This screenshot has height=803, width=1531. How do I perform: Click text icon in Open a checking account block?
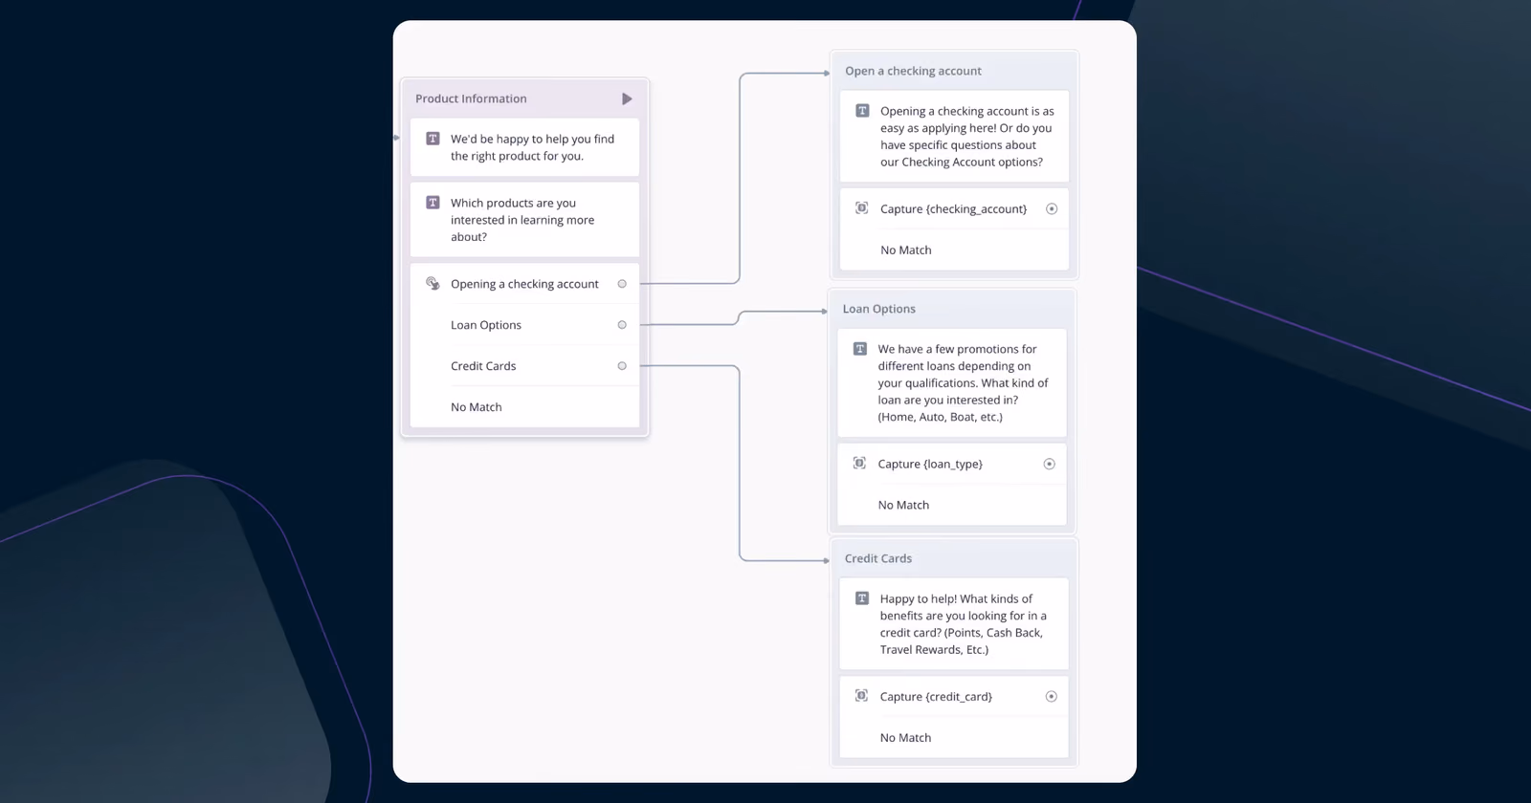862,111
